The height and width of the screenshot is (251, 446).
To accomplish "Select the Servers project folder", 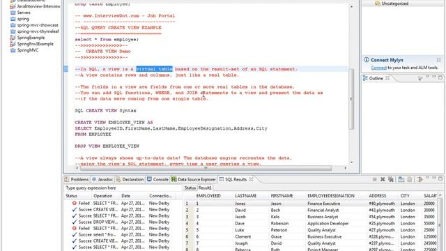I will pos(20,13).
